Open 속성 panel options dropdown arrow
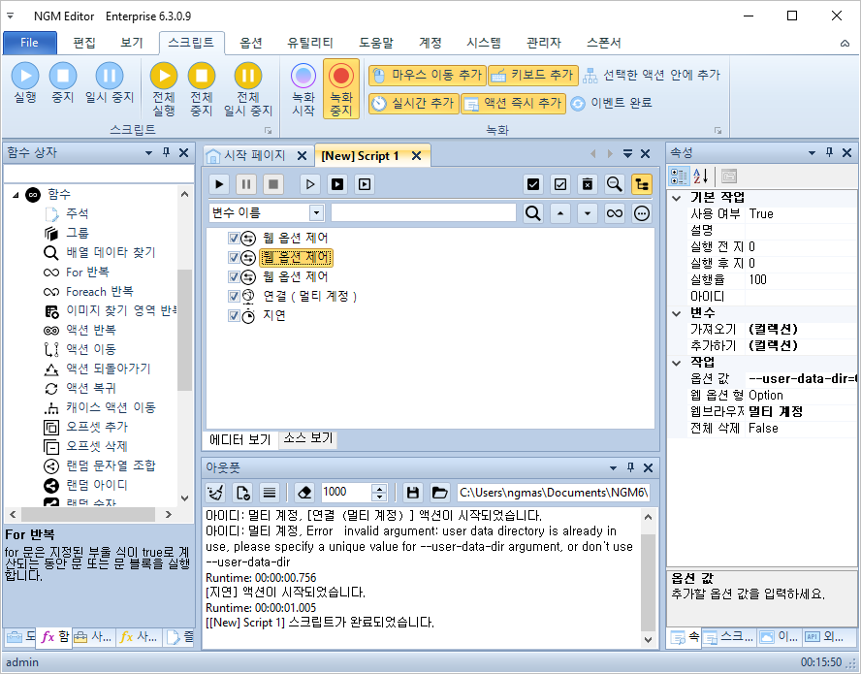This screenshot has width=861, height=674. (812, 153)
